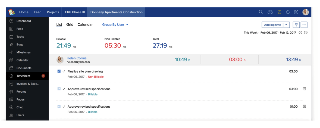Switch to the Calendar view tab
Screen dimensions: 320x128
point(85,24)
